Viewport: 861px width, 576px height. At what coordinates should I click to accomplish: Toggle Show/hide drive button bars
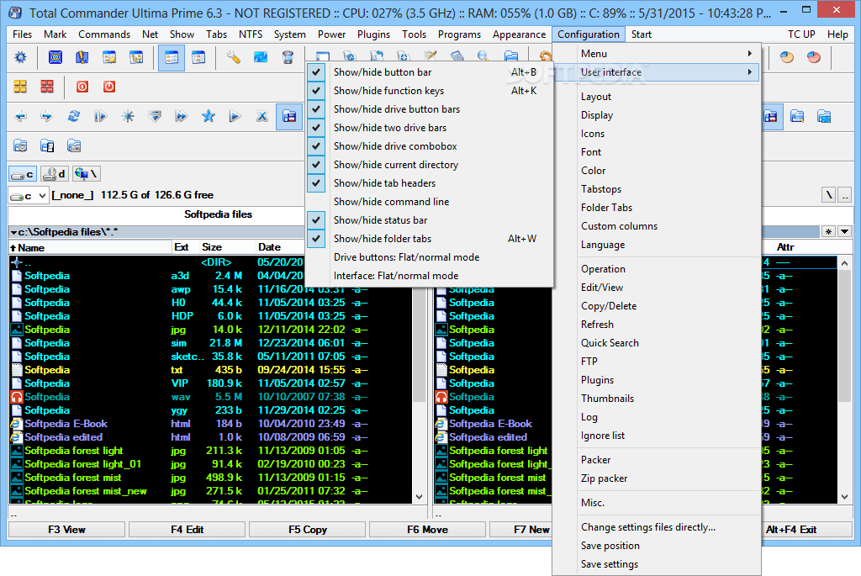[430, 109]
